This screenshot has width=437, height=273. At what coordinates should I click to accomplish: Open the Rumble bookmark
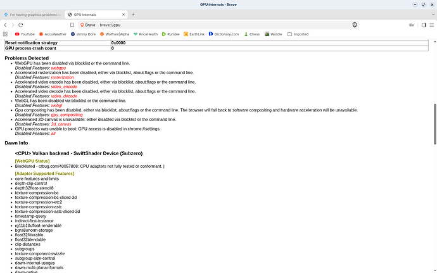(170, 34)
